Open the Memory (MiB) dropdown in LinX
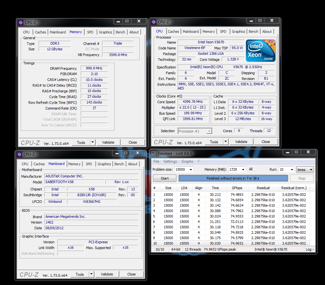The image size is (325, 285). [243, 169]
